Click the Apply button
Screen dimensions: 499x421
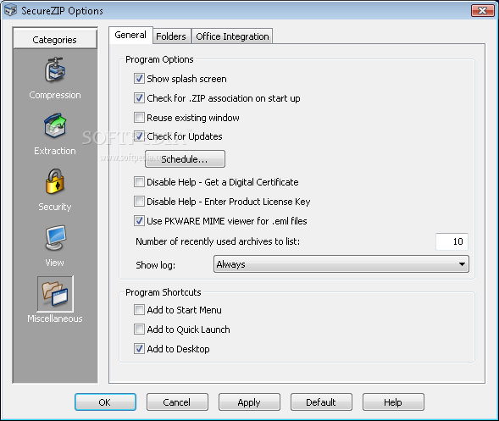(x=249, y=402)
